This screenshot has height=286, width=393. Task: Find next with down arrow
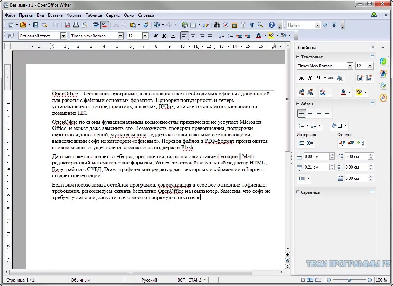[x=325, y=25]
